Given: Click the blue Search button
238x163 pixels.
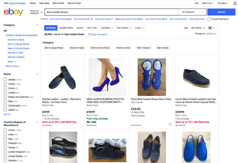Looking at the screenshot, I should click(221, 12).
